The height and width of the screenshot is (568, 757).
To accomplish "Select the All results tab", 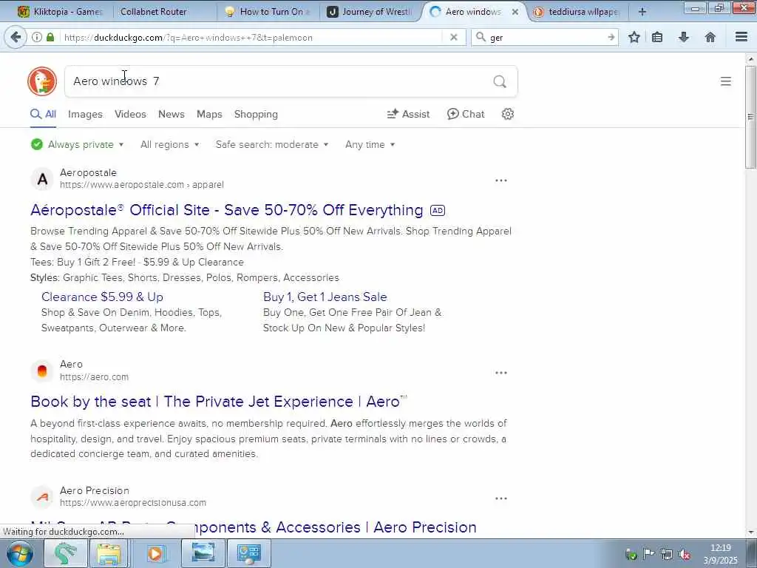I will pos(43,115).
